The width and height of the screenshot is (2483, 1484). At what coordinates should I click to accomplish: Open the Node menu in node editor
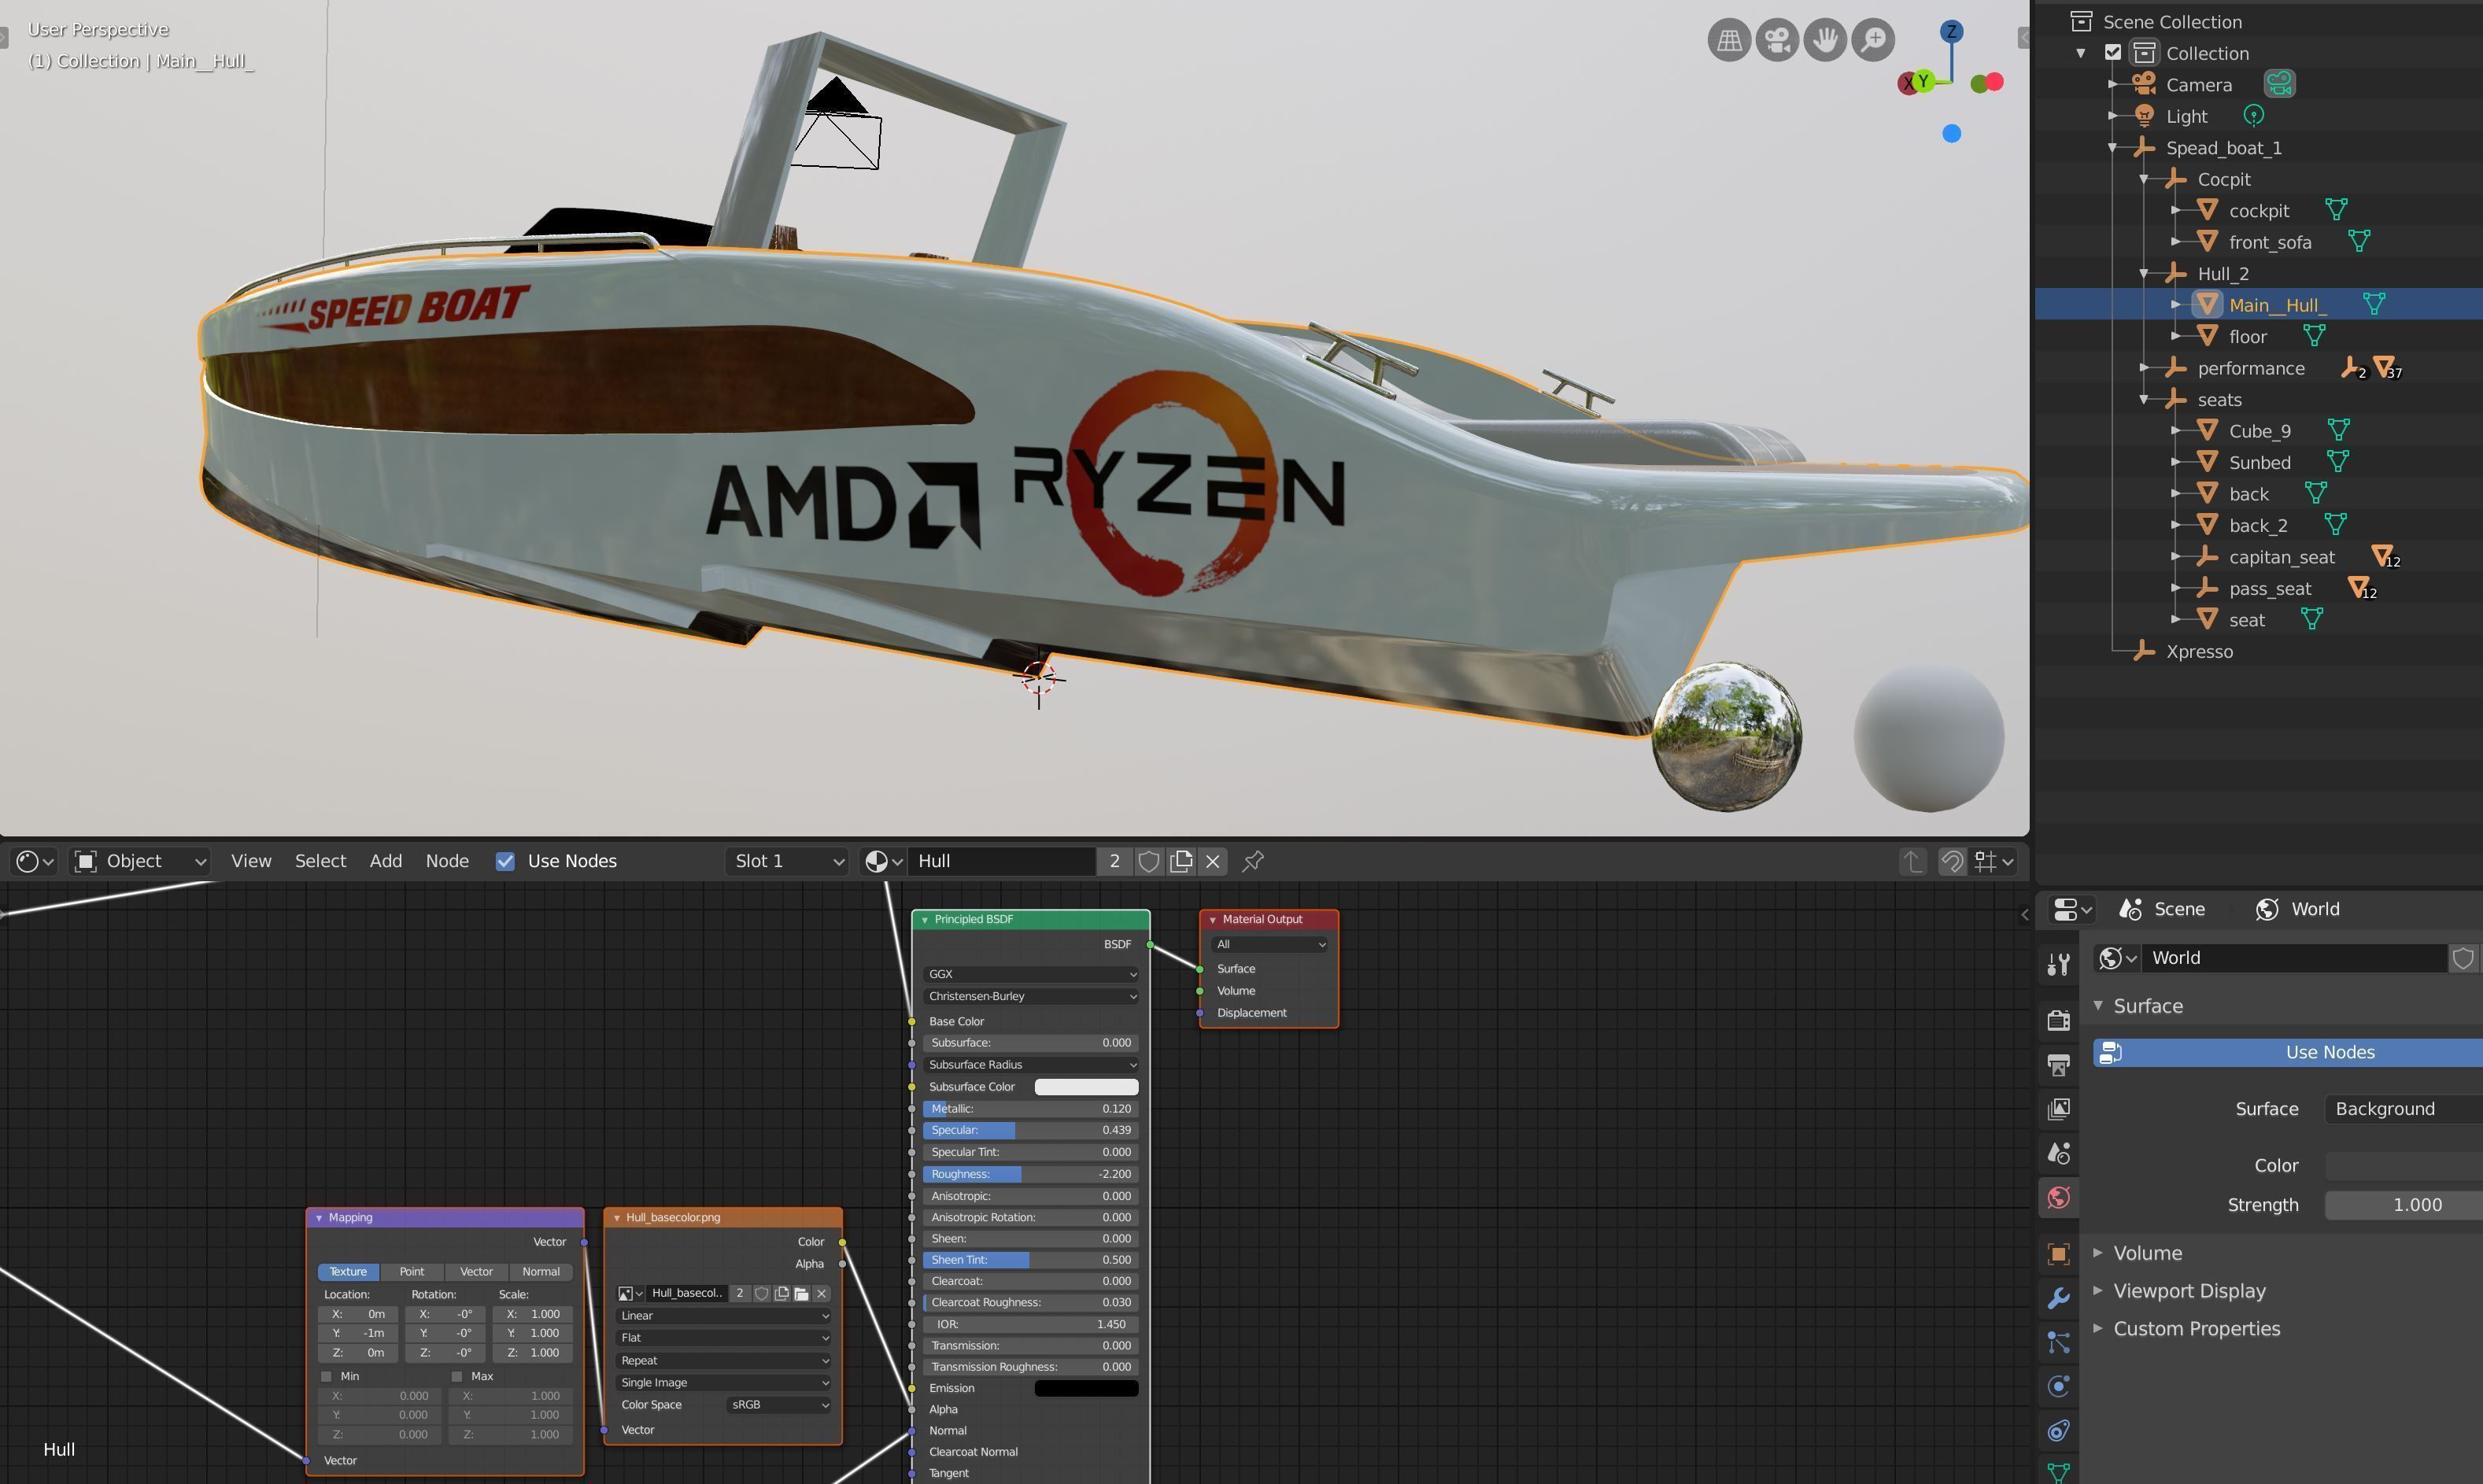click(447, 861)
